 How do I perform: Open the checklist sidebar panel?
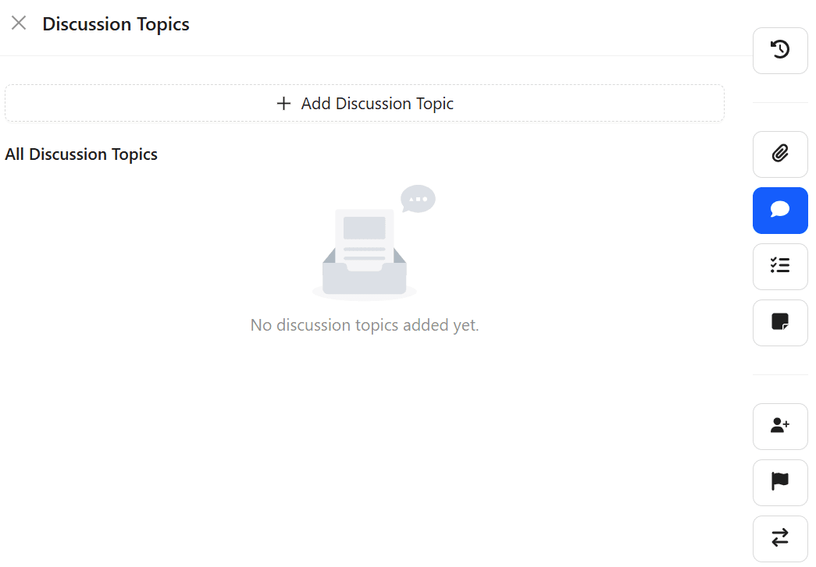780,267
